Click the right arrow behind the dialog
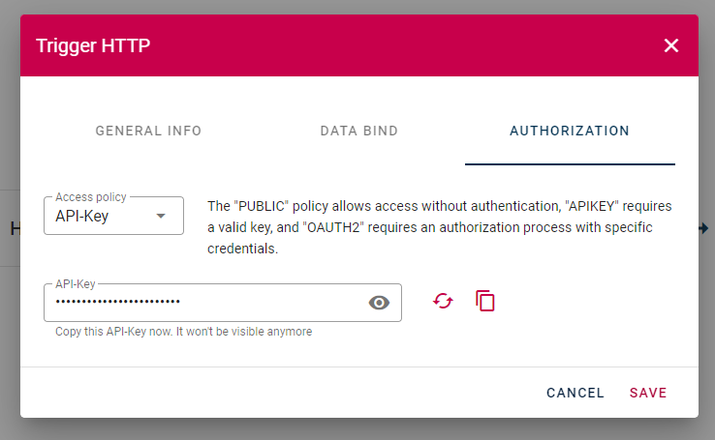715x440 pixels. coord(704,228)
